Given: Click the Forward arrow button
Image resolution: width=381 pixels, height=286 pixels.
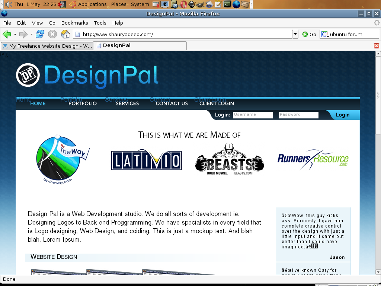Looking at the screenshot, I should coord(23,34).
